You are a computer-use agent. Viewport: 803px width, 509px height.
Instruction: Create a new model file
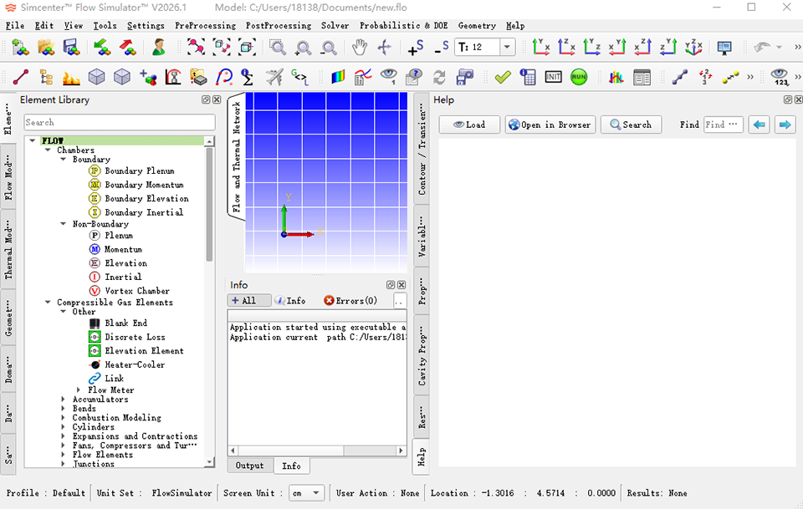pyautogui.click(x=20, y=48)
